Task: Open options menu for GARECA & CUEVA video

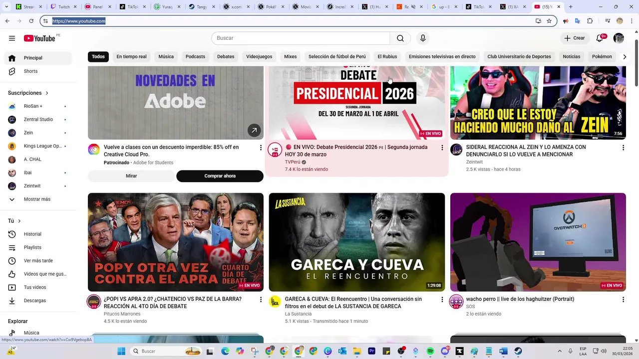Action: (x=442, y=300)
